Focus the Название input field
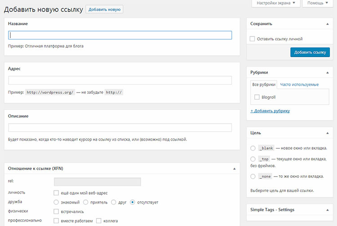 click(x=120, y=35)
